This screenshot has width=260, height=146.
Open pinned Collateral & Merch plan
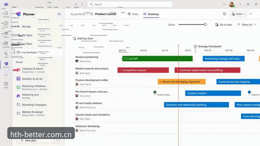pos(32,70)
